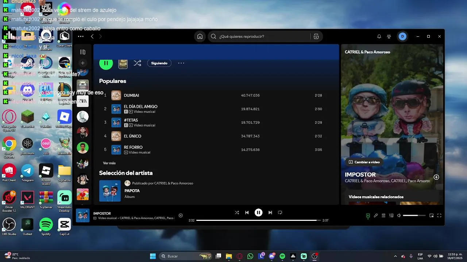The height and width of the screenshot is (262, 467).
Task: Open the user profile avatar D
Action: tap(402, 36)
